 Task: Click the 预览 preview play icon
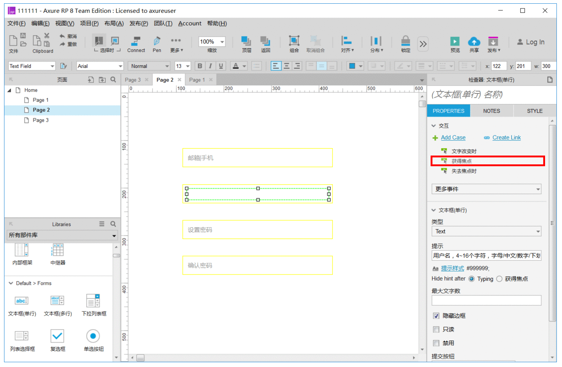point(455,41)
